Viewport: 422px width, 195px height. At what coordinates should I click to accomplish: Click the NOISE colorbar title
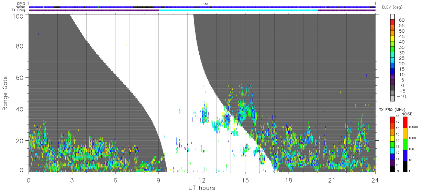[x=407, y=114]
